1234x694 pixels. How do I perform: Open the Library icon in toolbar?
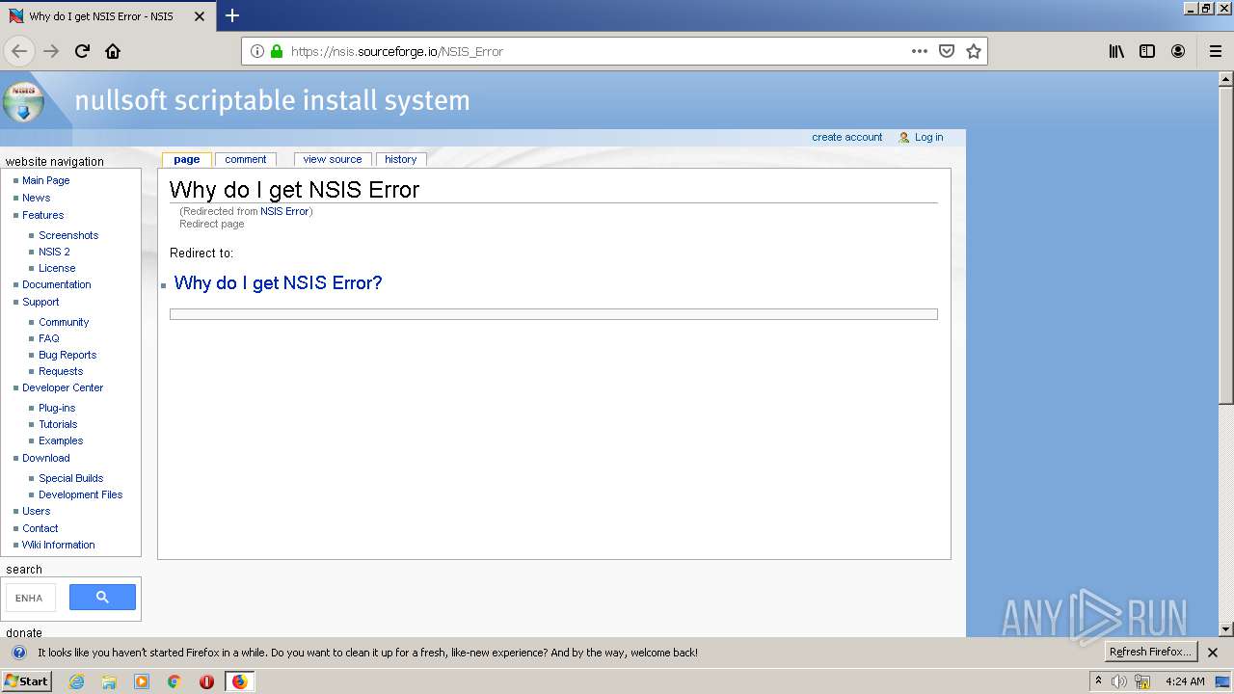[1116, 51]
